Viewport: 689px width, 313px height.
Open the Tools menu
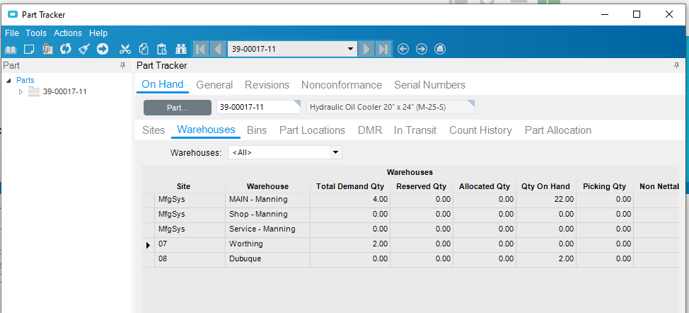(x=36, y=33)
